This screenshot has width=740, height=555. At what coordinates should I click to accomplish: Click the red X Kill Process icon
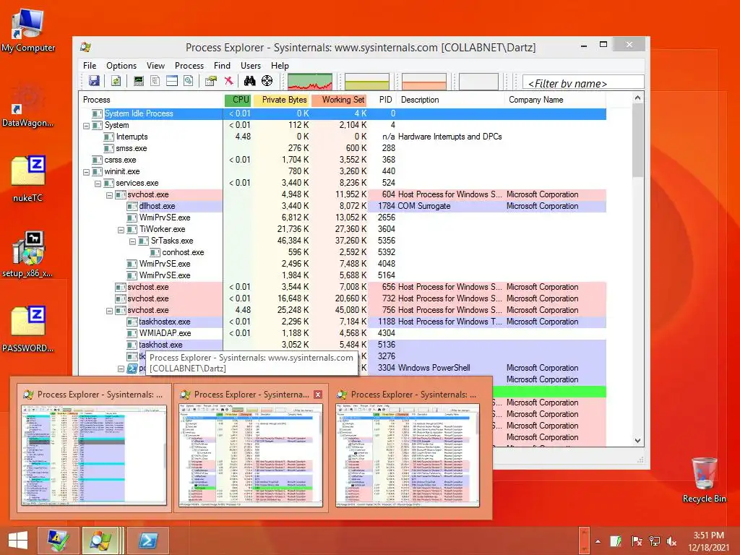coord(229,81)
